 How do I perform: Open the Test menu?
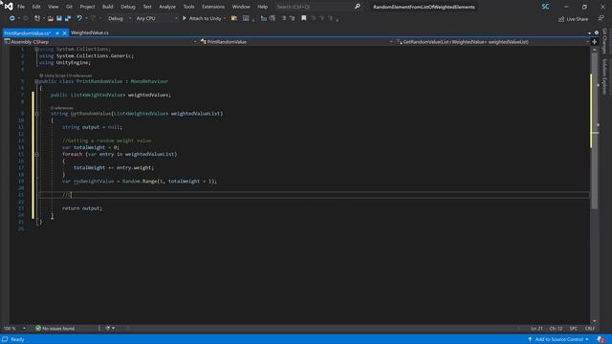147,7
